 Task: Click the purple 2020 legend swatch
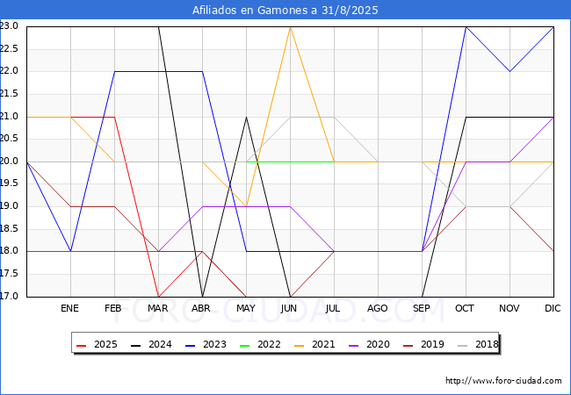354,345
